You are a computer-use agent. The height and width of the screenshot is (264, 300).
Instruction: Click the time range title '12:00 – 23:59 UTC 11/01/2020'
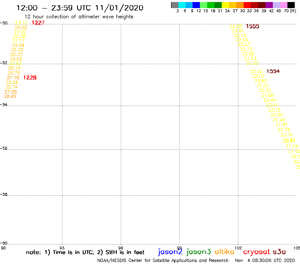pos(80,8)
